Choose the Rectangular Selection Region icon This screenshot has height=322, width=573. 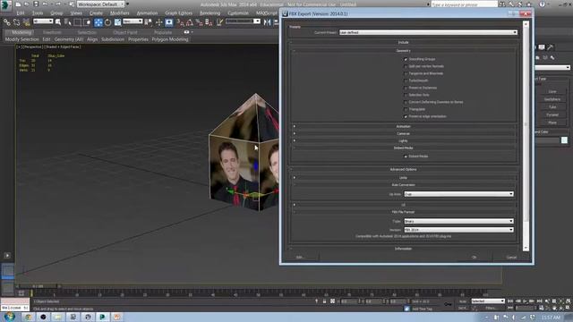click(x=78, y=22)
